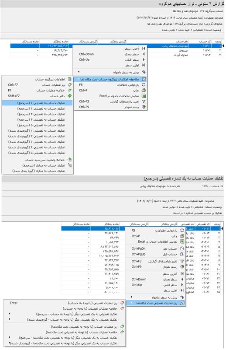
Task: Click the اولین سطر icon in the 4-column report menu
Action: pyautogui.click(x=144, y=65)
